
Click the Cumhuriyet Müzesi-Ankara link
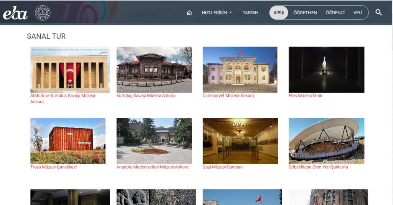point(228,96)
